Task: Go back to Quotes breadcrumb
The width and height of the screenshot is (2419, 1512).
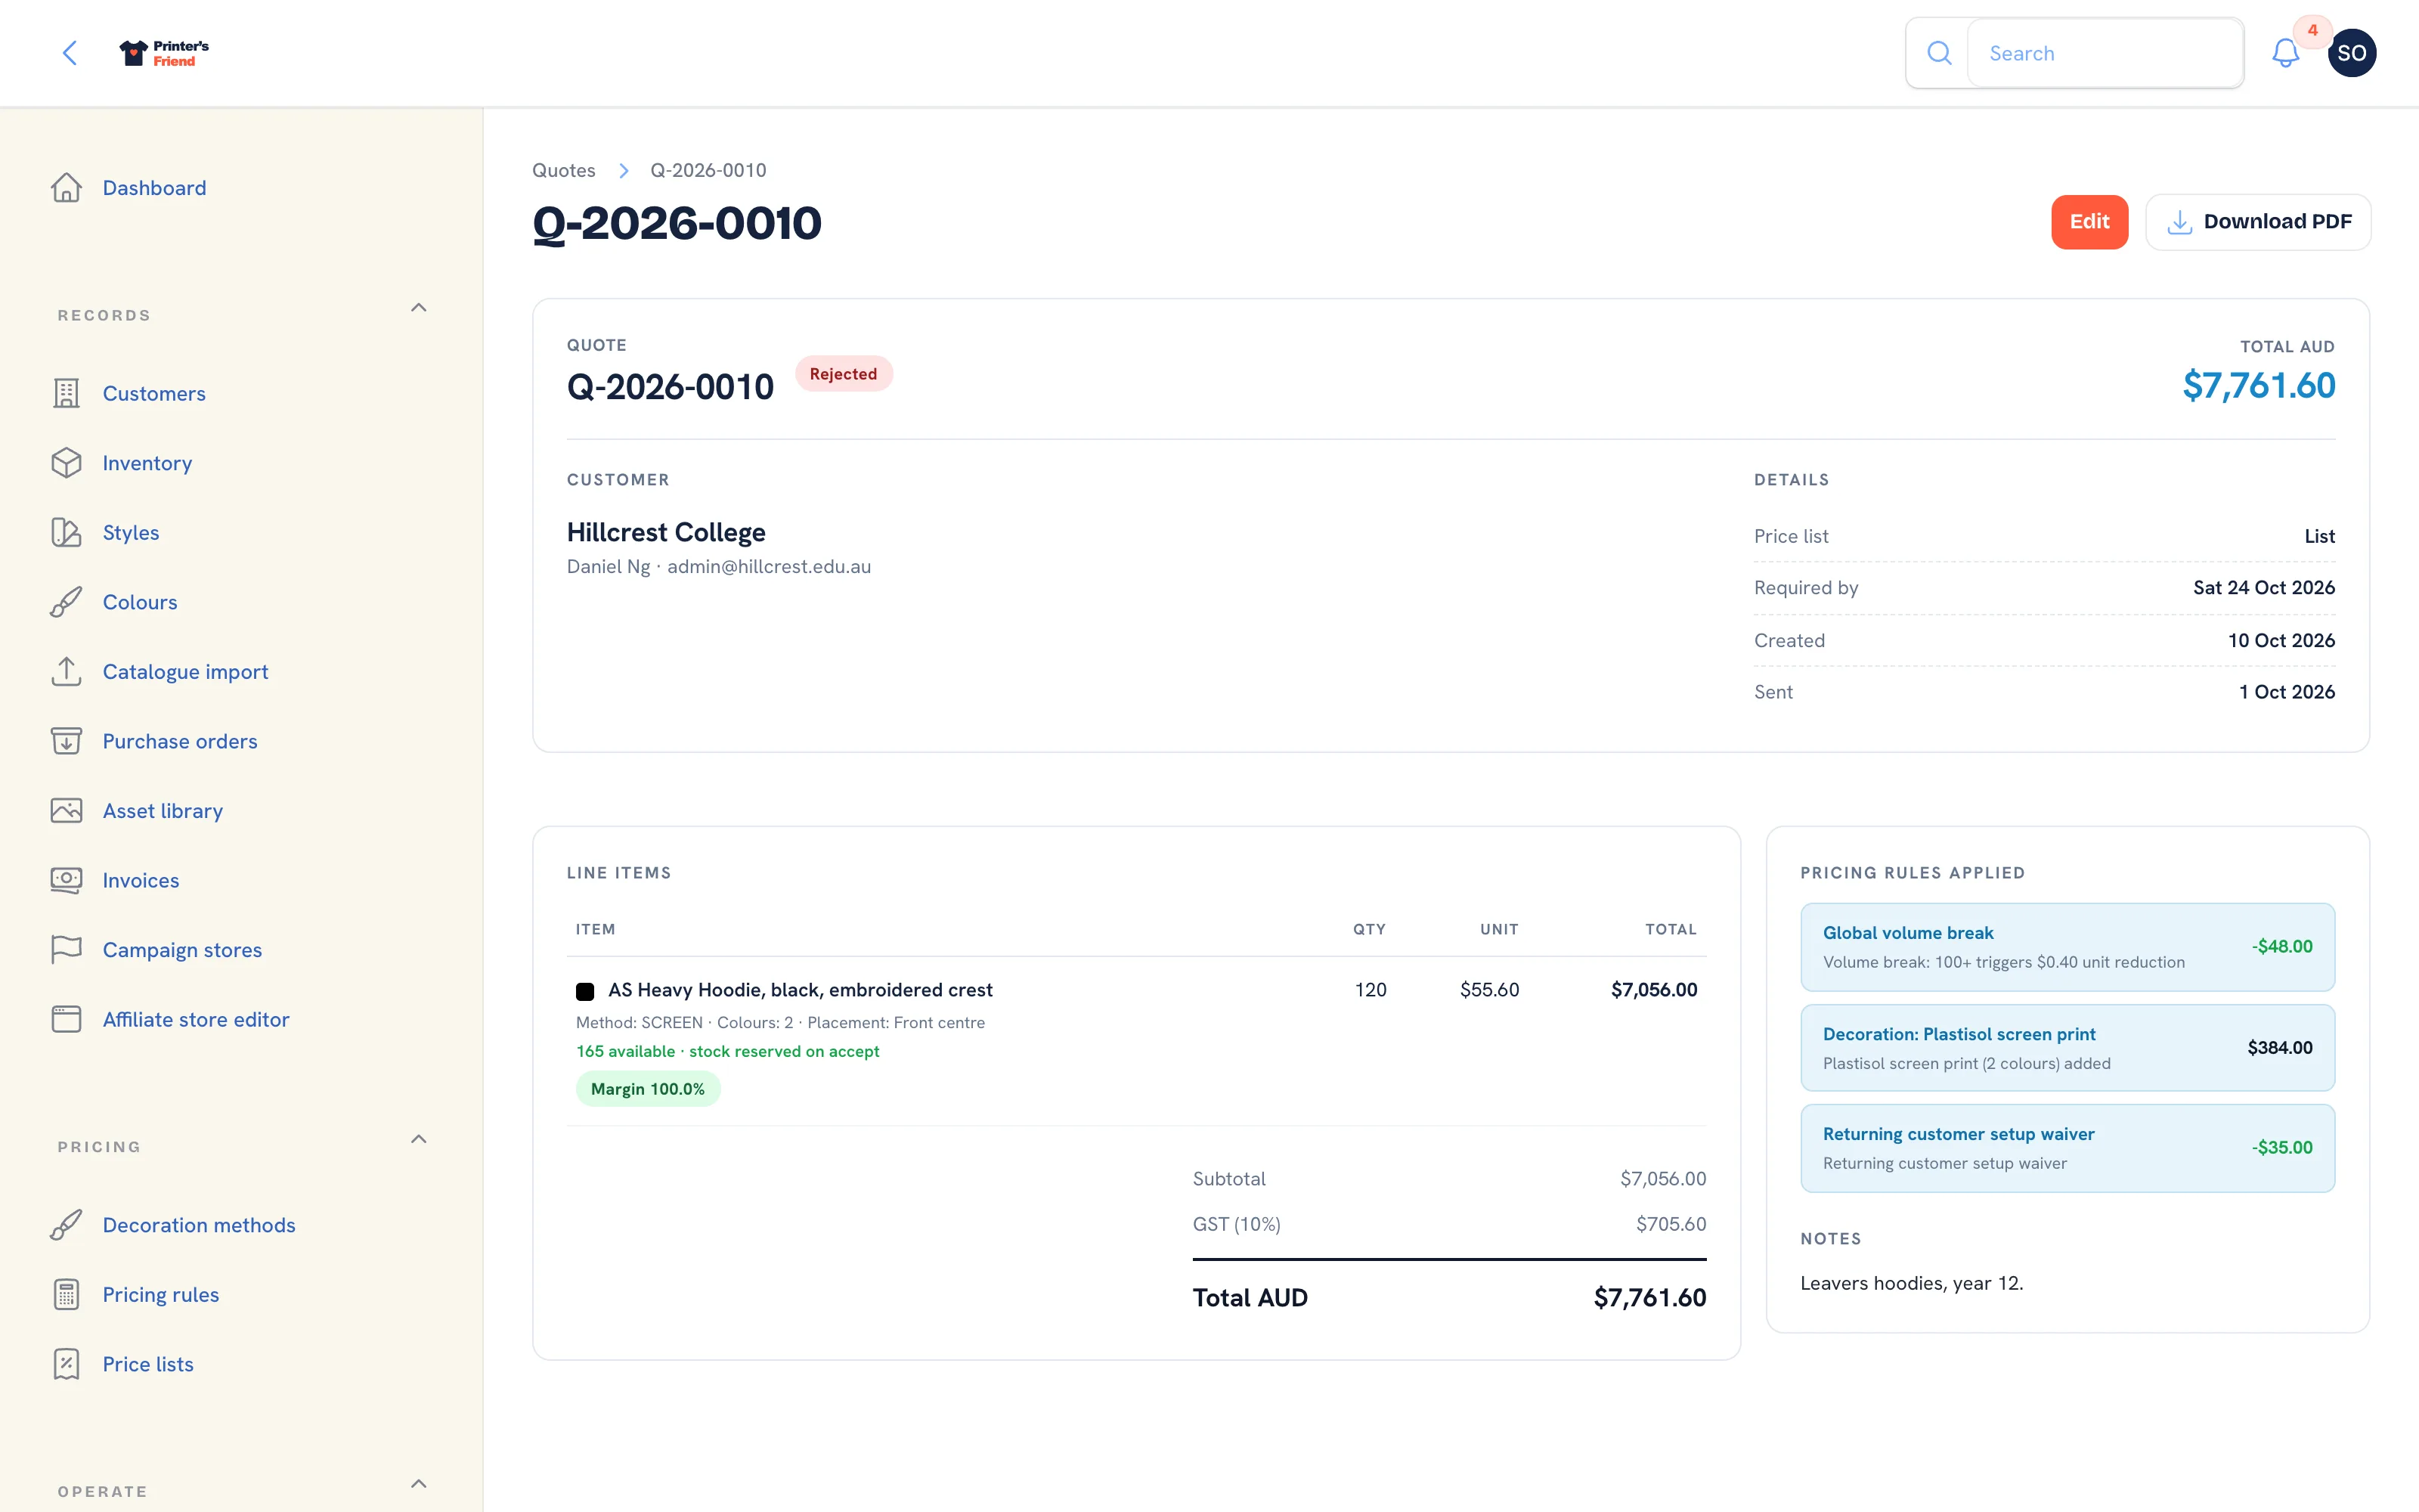Action: point(564,170)
